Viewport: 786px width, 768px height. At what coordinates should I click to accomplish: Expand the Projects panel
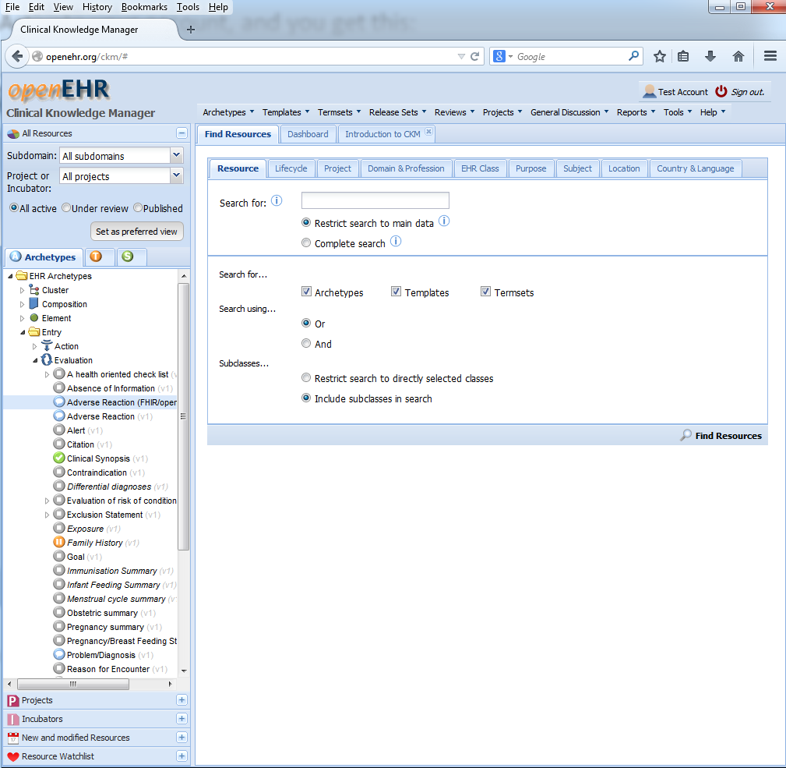coord(182,700)
